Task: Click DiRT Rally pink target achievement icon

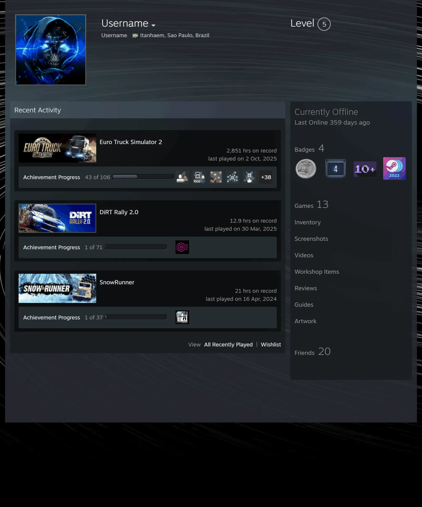Action: (x=182, y=247)
